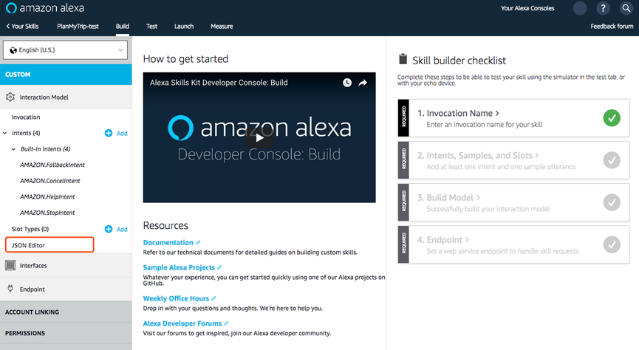This screenshot has width=639, height=350.
Task: Click the Endpoint step gray checkmark
Action: pyautogui.click(x=612, y=244)
